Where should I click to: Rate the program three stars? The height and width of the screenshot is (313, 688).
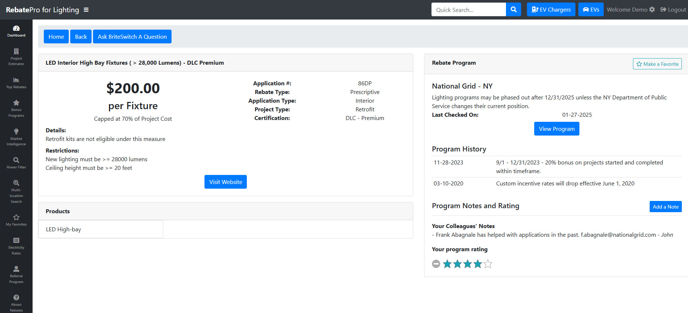[x=468, y=264]
